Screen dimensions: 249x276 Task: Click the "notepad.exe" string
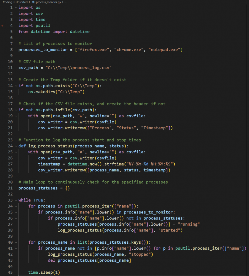pos(164,50)
